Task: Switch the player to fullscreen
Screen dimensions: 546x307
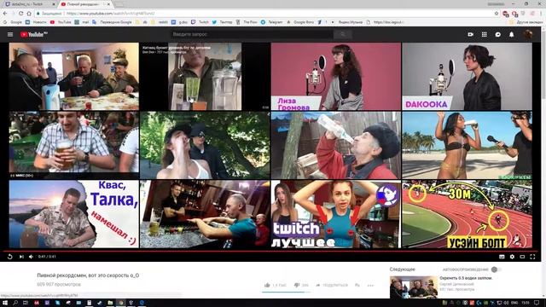Action: point(532,257)
